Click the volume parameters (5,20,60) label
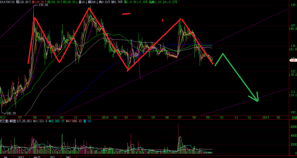Viewport: 297px width, 158px height. (25, 121)
